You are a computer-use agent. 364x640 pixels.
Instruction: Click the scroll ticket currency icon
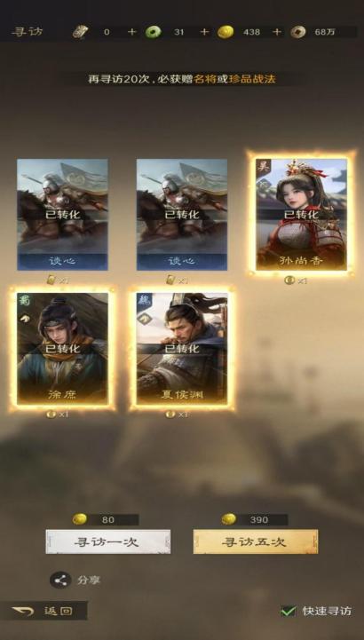[81, 32]
